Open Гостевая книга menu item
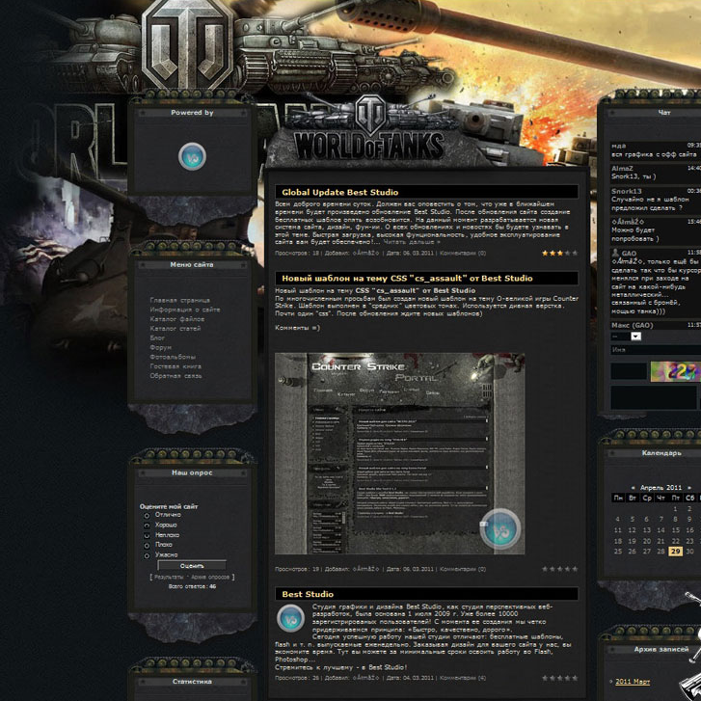Viewport: 701px width, 701px height. [x=175, y=366]
